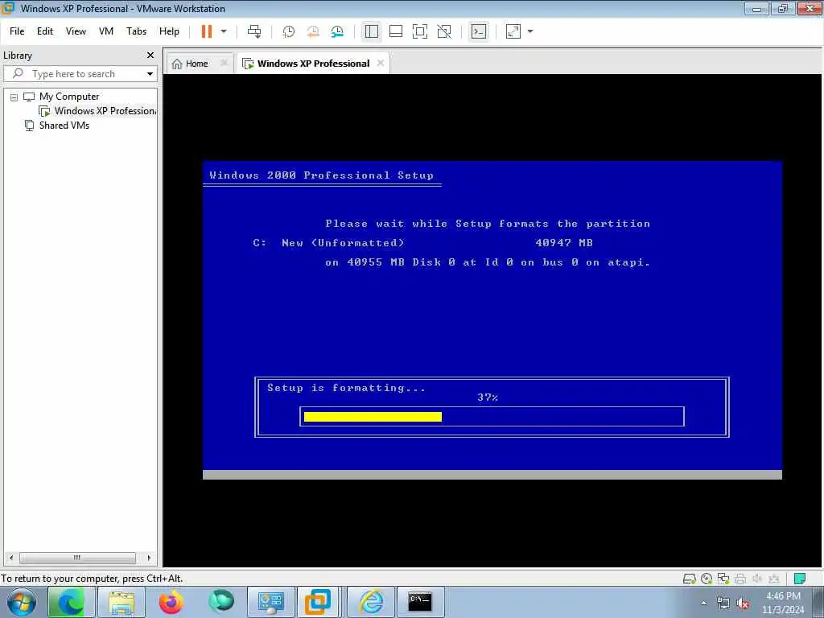
Task: Open the snapshot manager
Action: coord(337,31)
